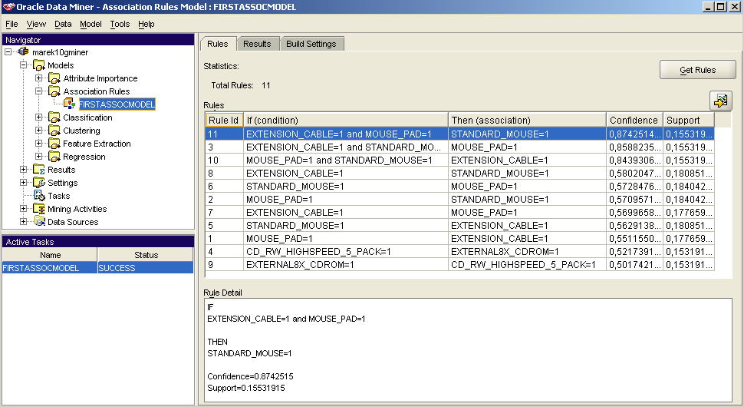Viewport: 744px width, 407px height.
Task: Sort by the Then (association) column header
Action: coord(527,120)
